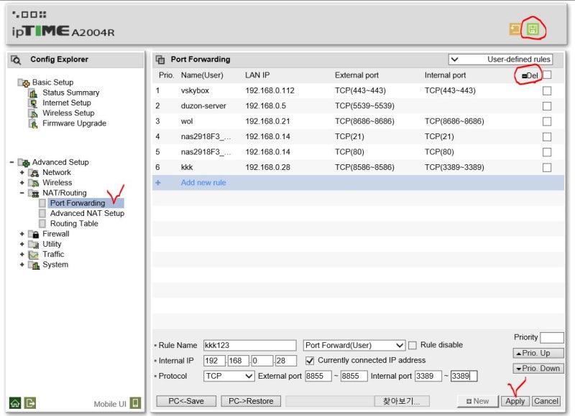Enable the Rule disable checkbox
575x416 pixels.
click(x=413, y=346)
